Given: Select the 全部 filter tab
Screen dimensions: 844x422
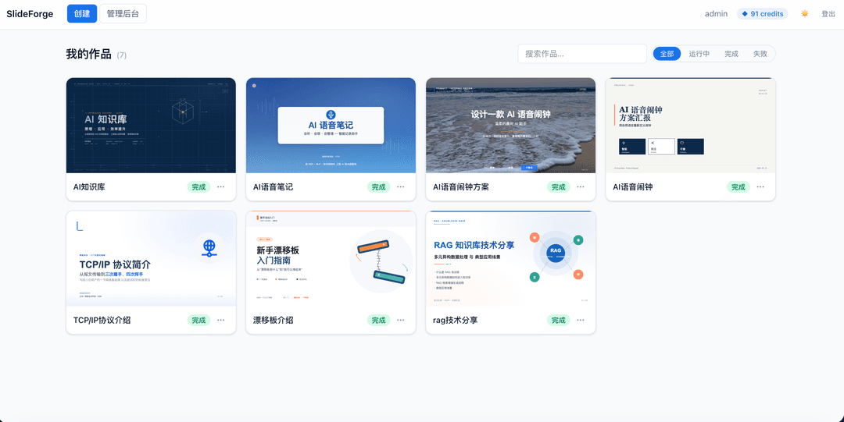Looking at the screenshot, I should coord(667,54).
